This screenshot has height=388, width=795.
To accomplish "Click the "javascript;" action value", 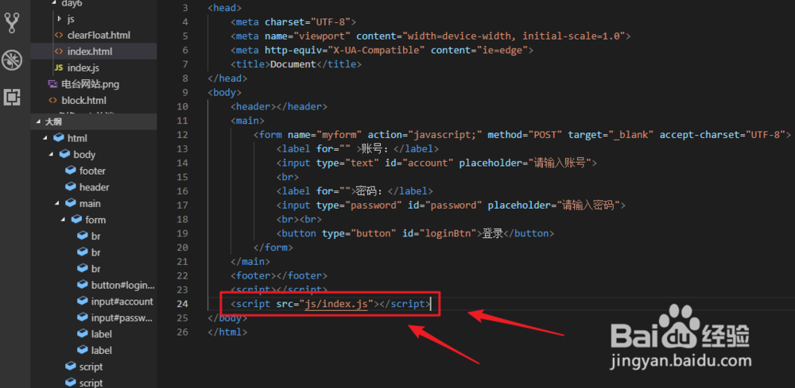I will tap(445, 135).
